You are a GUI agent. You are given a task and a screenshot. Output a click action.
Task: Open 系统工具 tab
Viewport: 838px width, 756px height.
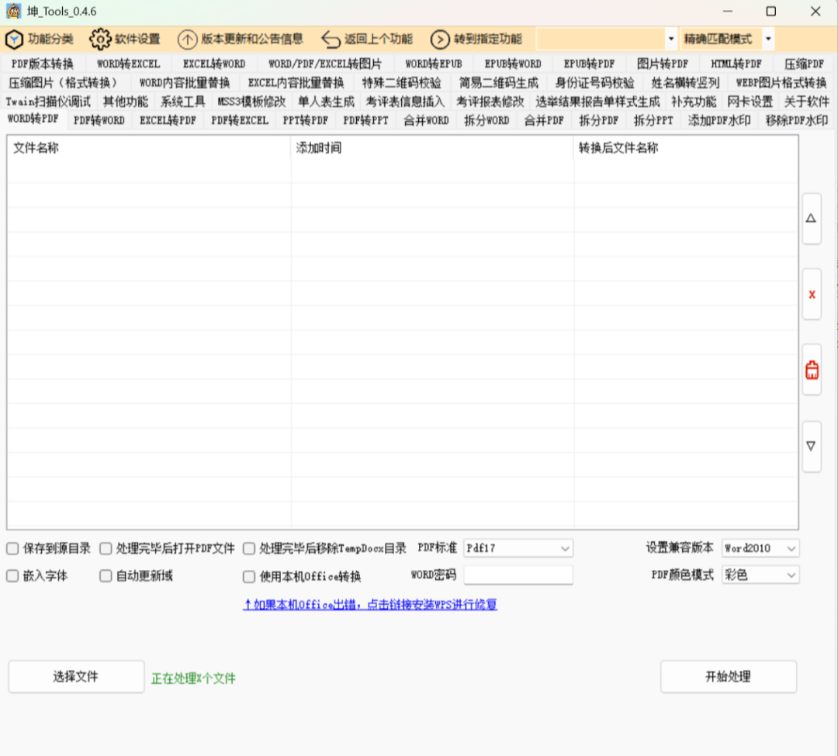point(183,102)
